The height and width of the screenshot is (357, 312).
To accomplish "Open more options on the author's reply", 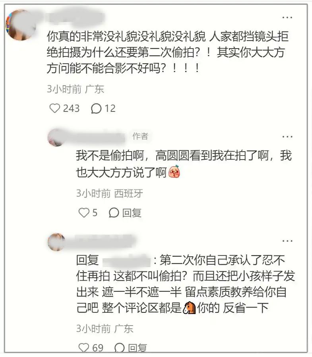I will [x=287, y=137].
